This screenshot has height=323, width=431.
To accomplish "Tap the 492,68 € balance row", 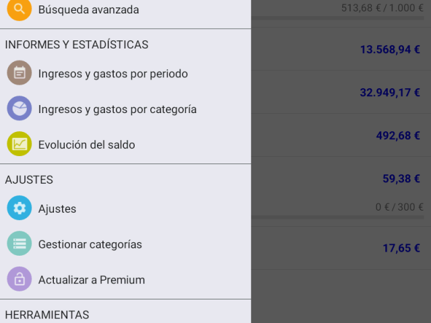I will [341, 135].
